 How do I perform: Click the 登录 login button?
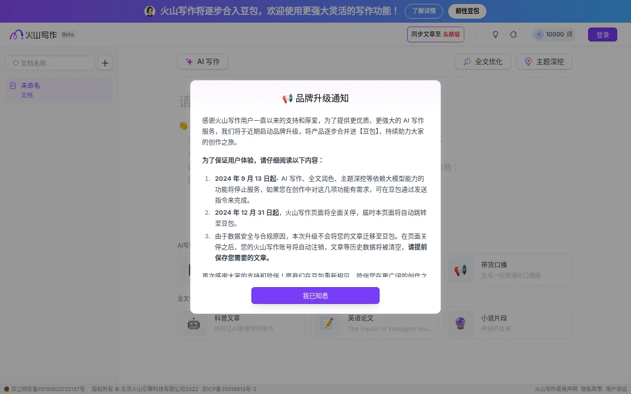pyautogui.click(x=602, y=34)
